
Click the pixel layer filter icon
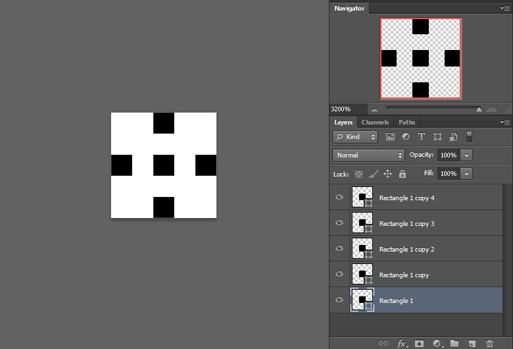click(390, 137)
